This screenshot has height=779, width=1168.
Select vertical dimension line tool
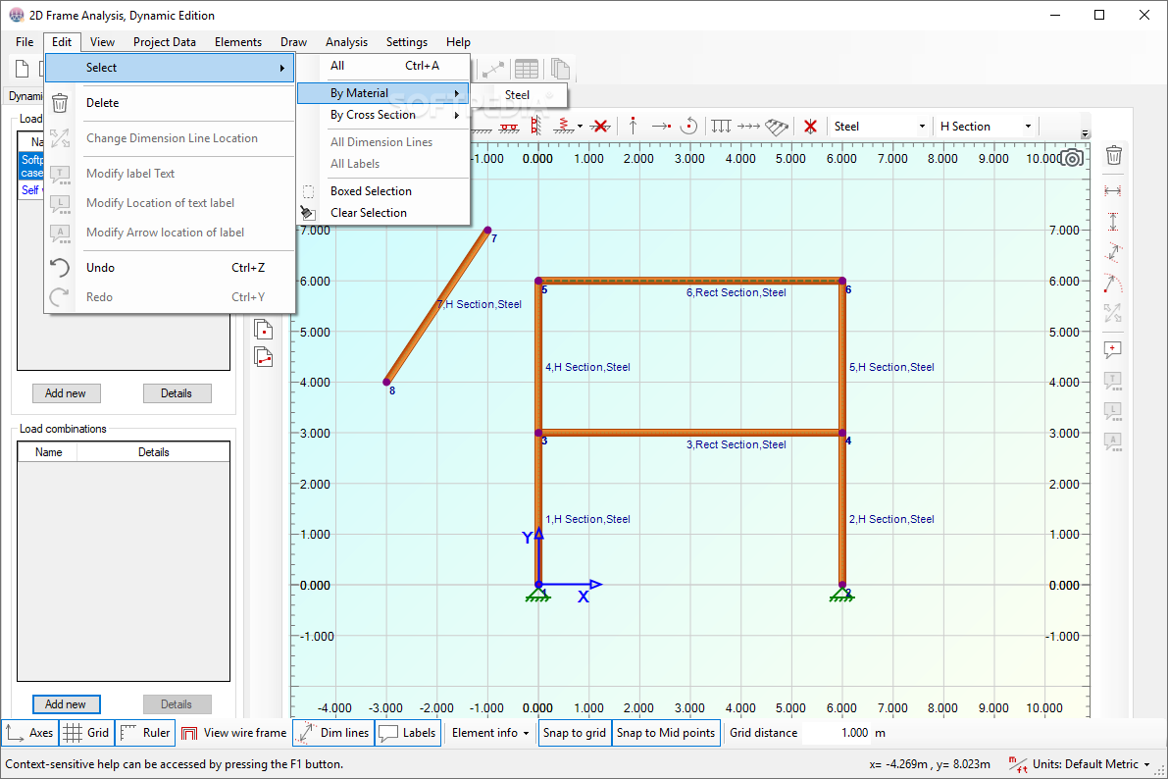click(1113, 222)
